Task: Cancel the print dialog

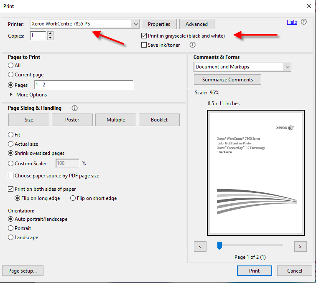Action: (295, 271)
